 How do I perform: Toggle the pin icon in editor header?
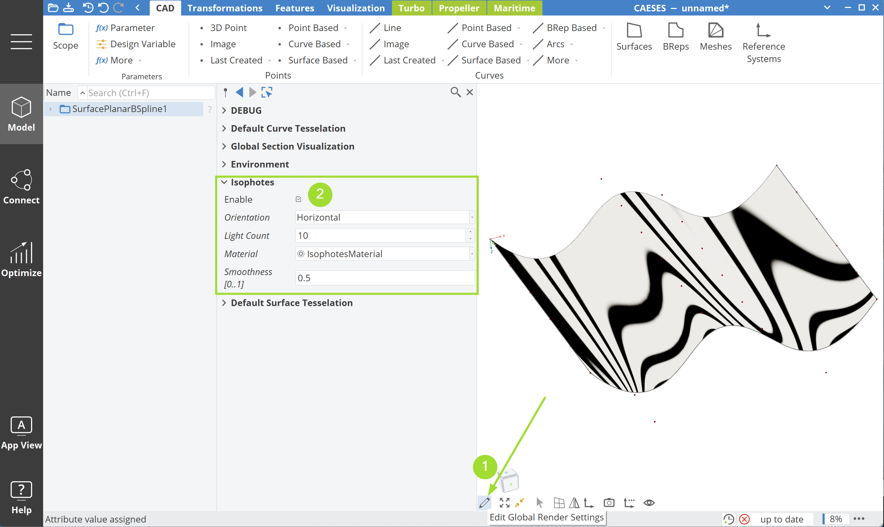pos(225,92)
